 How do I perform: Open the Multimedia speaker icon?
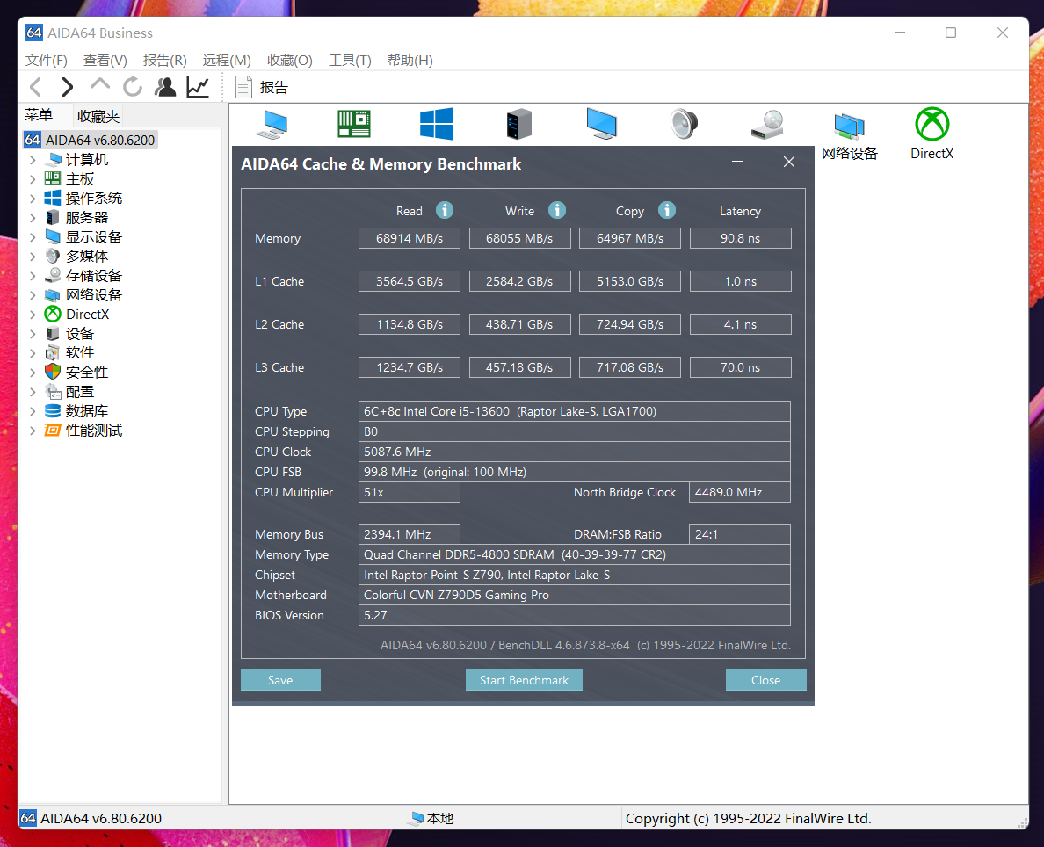(x=684, y=124)
